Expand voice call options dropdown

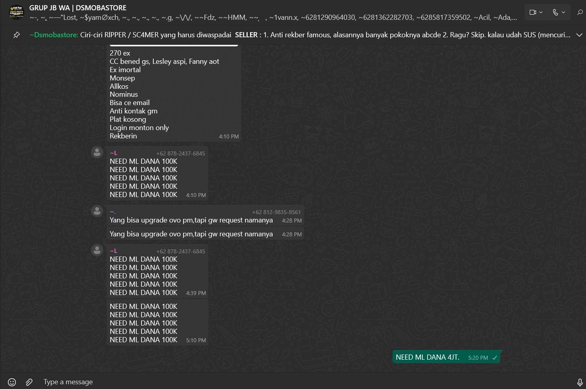tap(564, 12)
